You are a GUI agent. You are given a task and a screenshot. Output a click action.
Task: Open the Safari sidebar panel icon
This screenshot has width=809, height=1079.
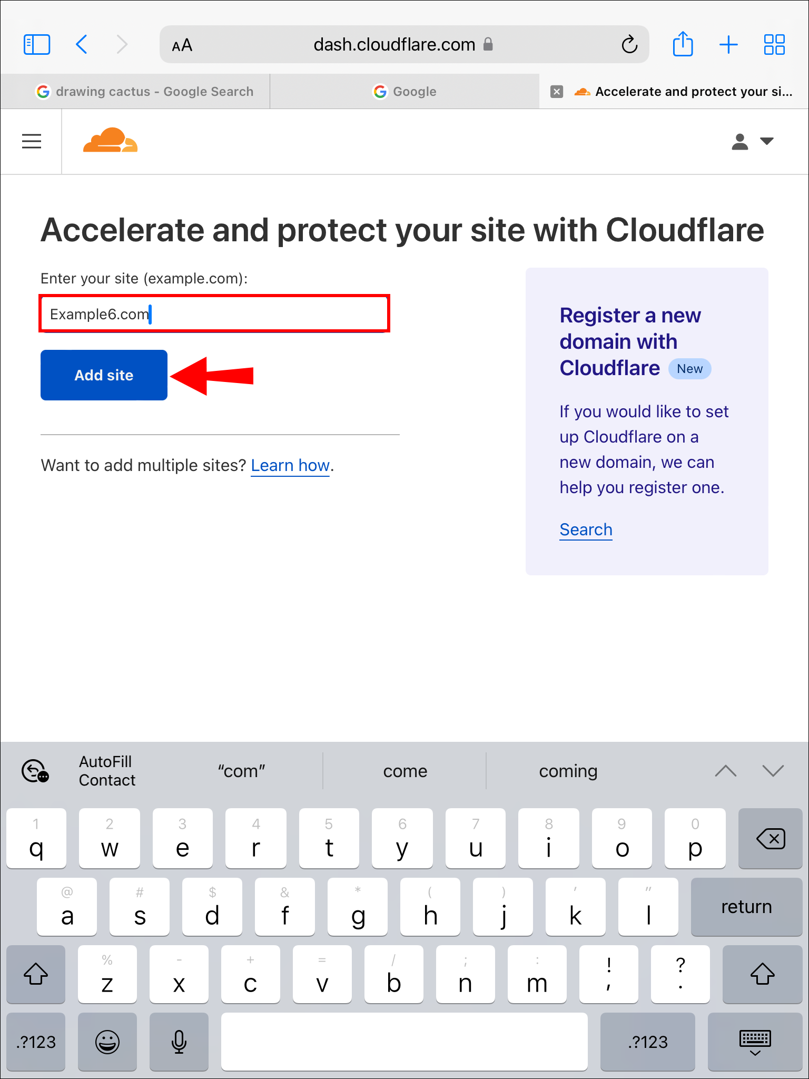click(37, 44)
